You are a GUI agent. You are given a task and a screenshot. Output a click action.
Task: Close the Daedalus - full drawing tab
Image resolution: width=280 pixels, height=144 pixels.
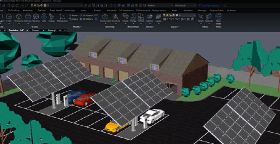pyautogui.click(x=27, y=30)
